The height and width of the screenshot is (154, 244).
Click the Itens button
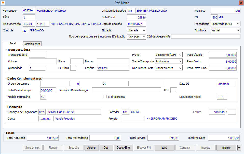coord(164,148)
